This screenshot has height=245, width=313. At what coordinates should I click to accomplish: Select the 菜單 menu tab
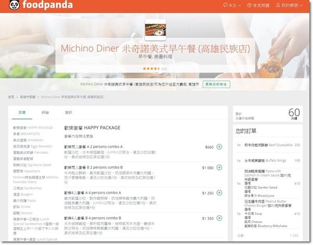22,113
